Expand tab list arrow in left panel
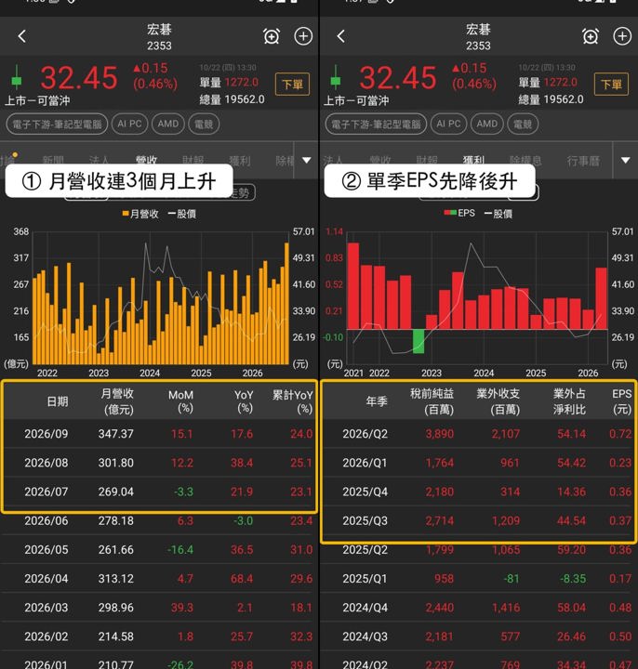Viewport: 638px width, 669px height. 307,161
